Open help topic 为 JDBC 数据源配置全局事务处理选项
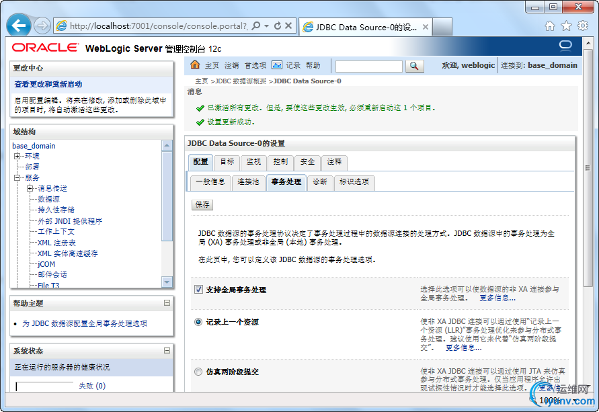This screenshot has height=412, width=599. [x=85, y=323]
